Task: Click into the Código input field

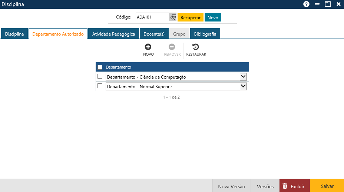Action: [x=152, y=17]
